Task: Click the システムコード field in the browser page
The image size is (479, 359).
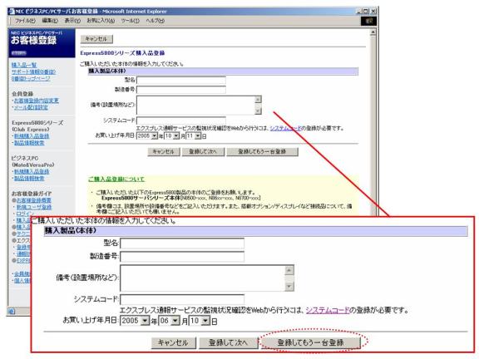Action: coord(181,120)
